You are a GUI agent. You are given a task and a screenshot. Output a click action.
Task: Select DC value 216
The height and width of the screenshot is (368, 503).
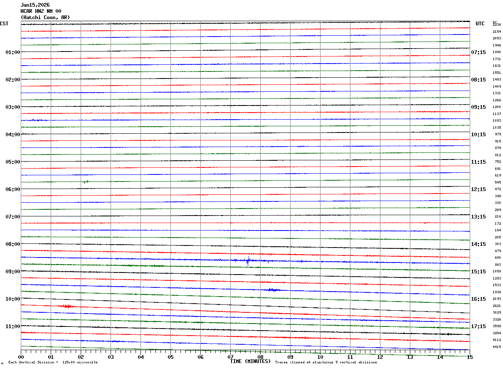498,217
